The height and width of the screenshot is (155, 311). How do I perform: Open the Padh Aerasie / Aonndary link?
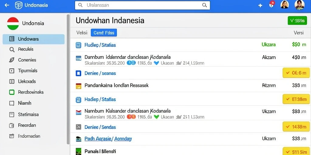pos(108,139)
